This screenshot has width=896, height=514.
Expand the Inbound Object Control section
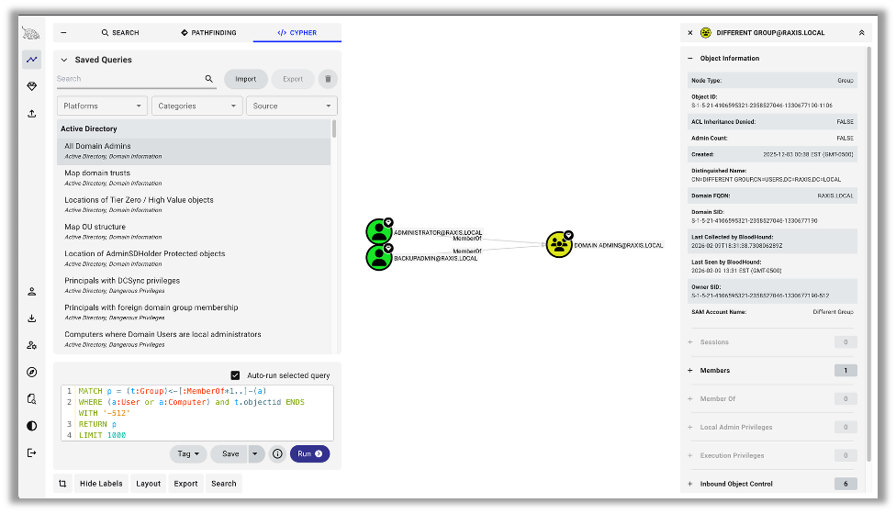[690, 484]
